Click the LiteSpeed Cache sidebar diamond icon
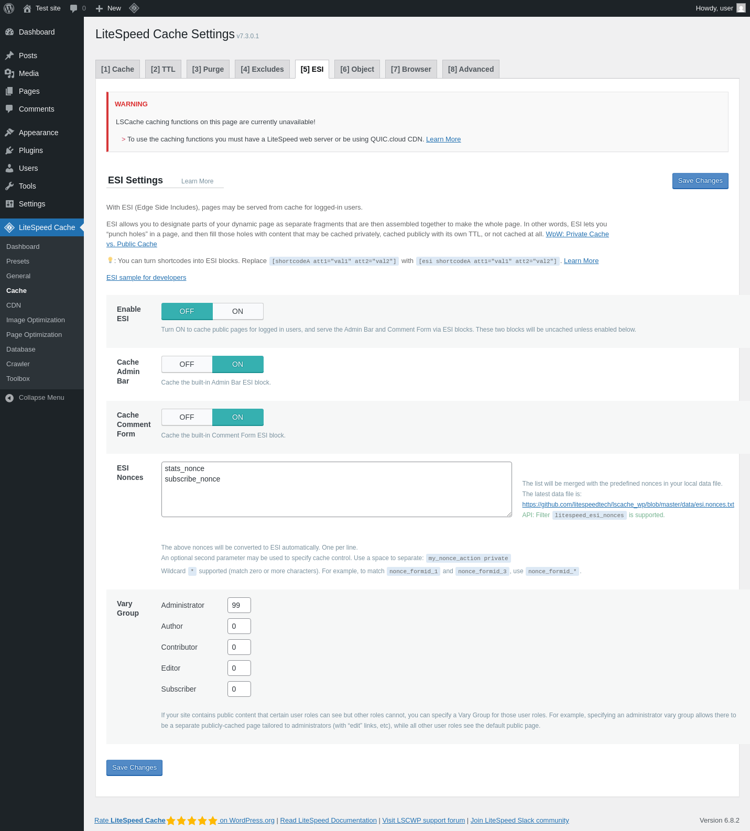This screenshot has width=750, height=831. tap(9, 227)
